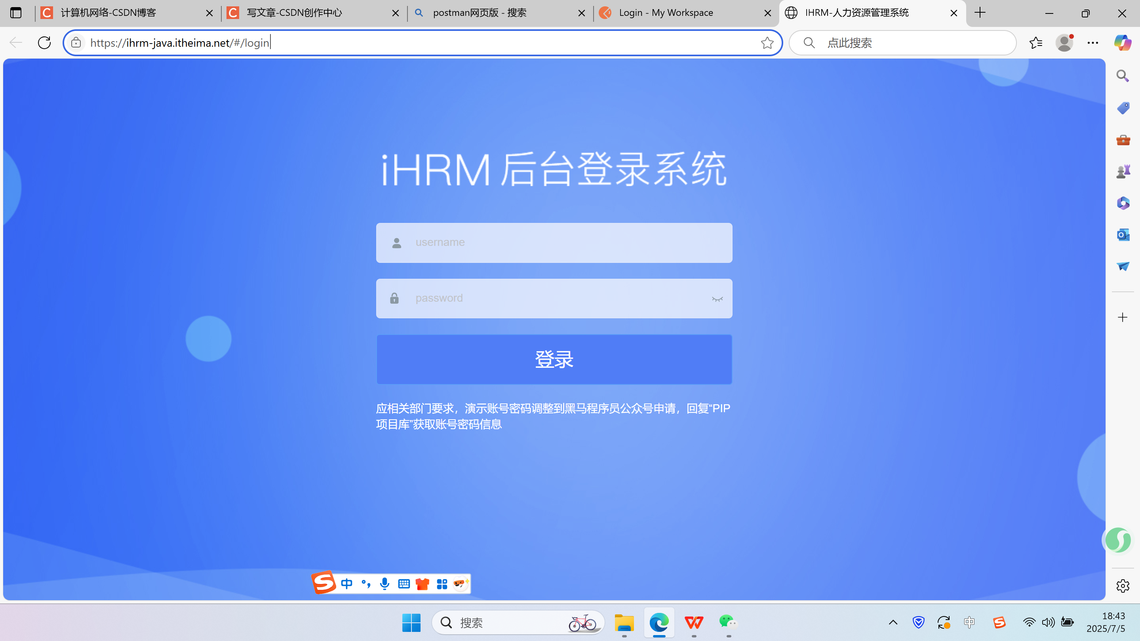Switch to the Login - My Workspace tab

point(666,13)
